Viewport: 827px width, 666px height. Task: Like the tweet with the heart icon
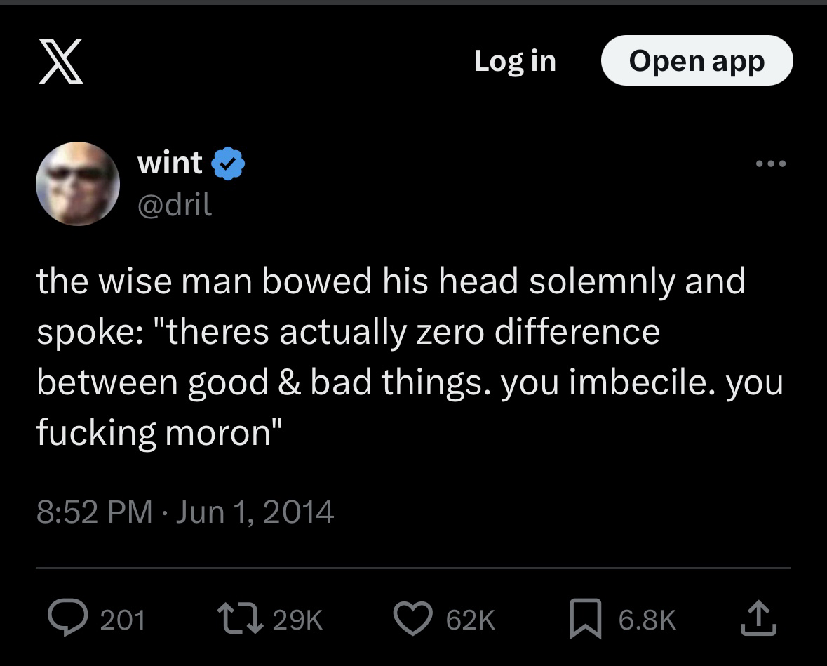[412, 618]
